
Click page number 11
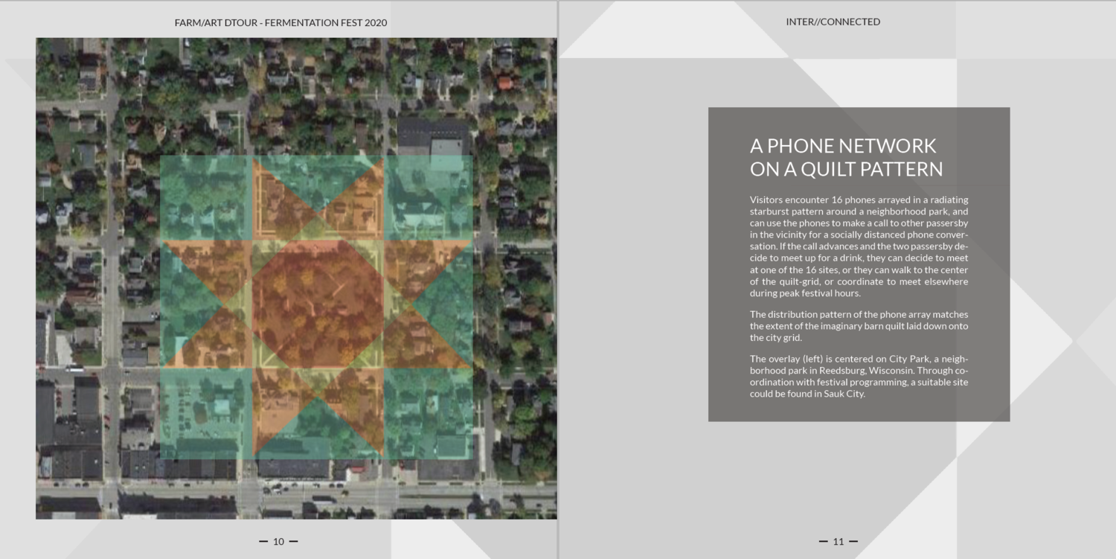(x=838, y=541)
